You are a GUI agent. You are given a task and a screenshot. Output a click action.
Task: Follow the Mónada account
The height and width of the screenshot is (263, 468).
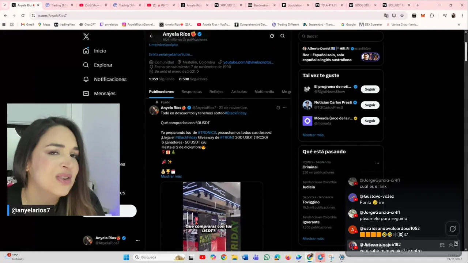[x=370, y=121]
